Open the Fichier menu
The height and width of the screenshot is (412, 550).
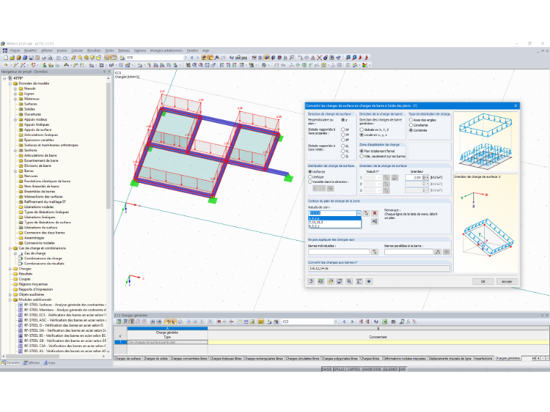(15, 51)
